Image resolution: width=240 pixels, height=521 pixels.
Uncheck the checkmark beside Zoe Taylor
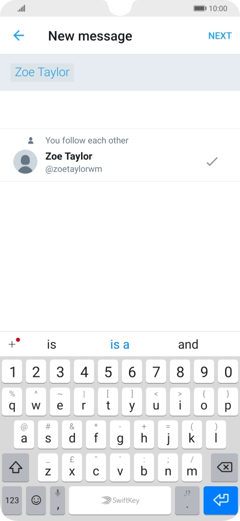212,162
